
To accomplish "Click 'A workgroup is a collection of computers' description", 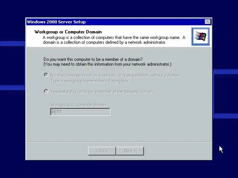I will pos(114,40).
